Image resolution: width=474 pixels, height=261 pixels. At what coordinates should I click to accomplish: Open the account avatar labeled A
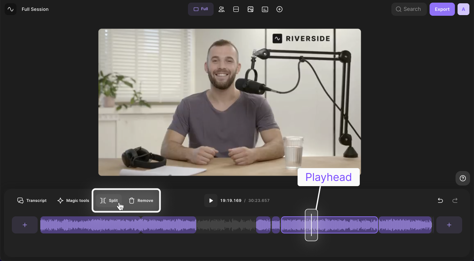click(463, 9)
